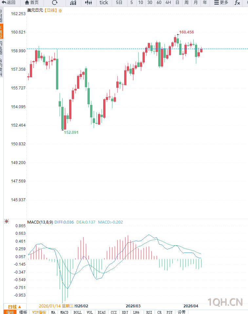Switch to the tick timeframe

(x=104, y=3)
